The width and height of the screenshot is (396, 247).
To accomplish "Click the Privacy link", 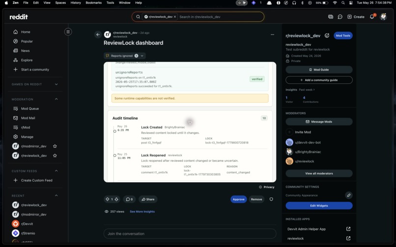I will [267, 187].
